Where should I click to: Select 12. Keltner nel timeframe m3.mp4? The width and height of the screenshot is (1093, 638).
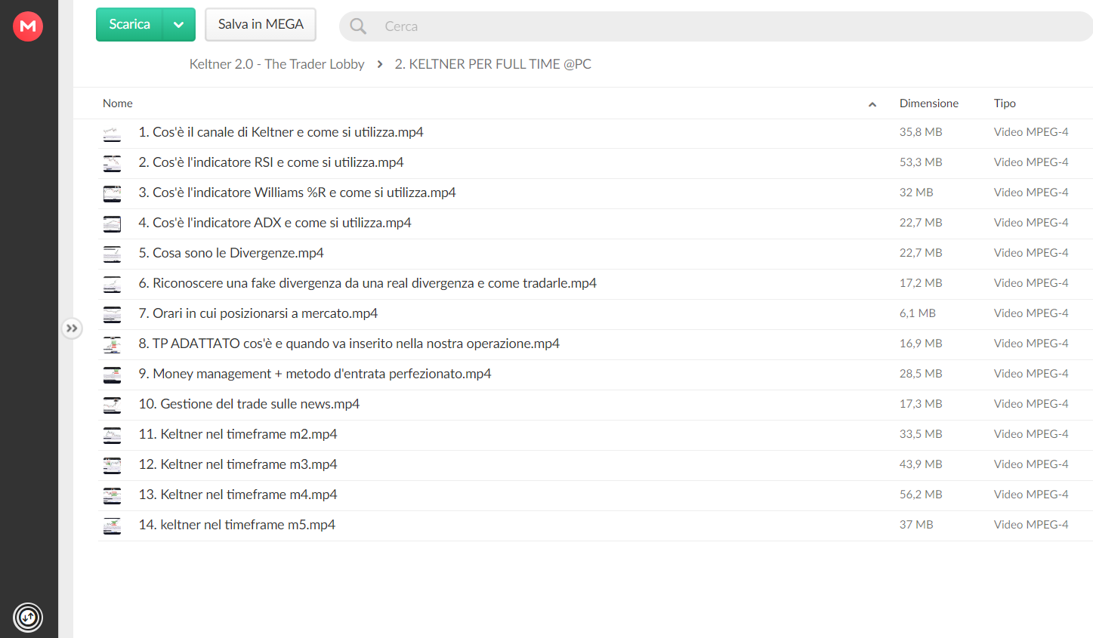(x=595, y=465)
